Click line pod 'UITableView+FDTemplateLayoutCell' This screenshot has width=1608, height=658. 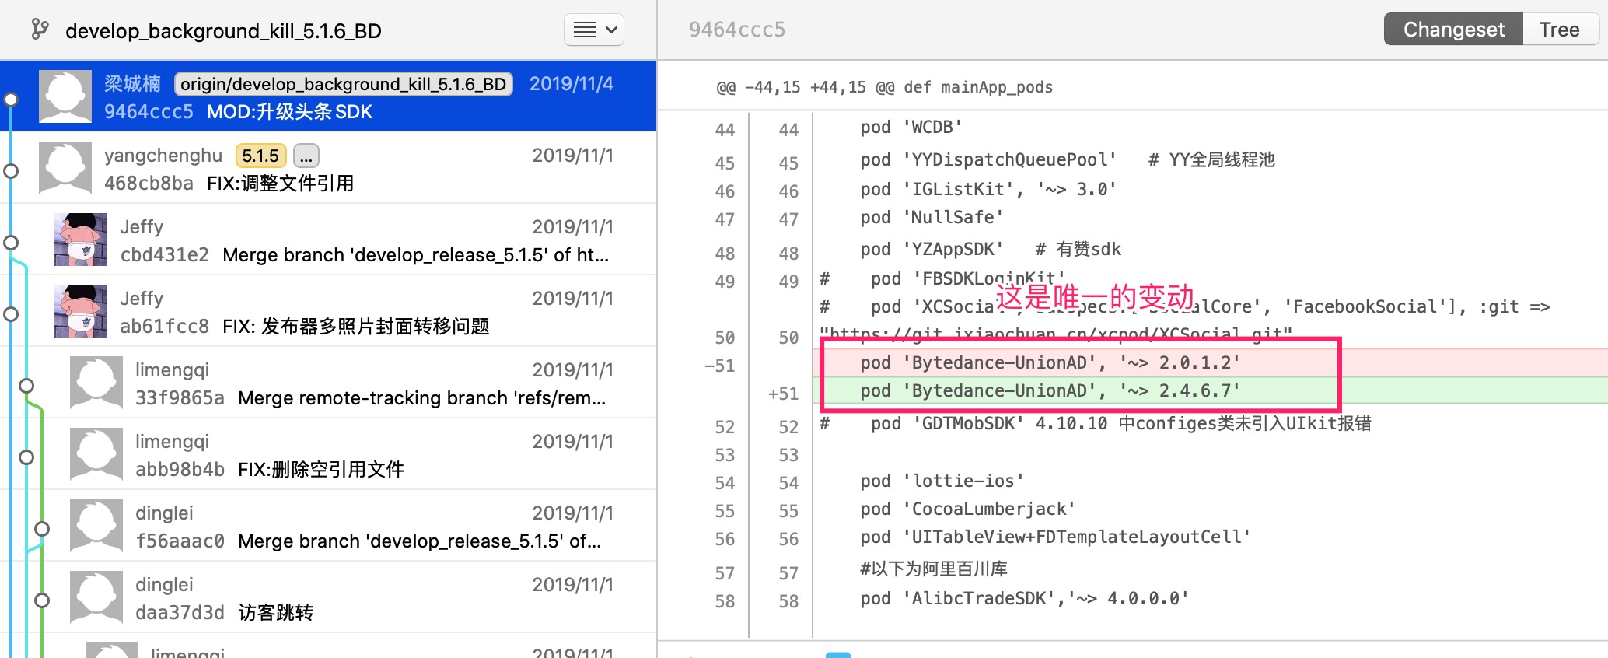pos(1055,537)
